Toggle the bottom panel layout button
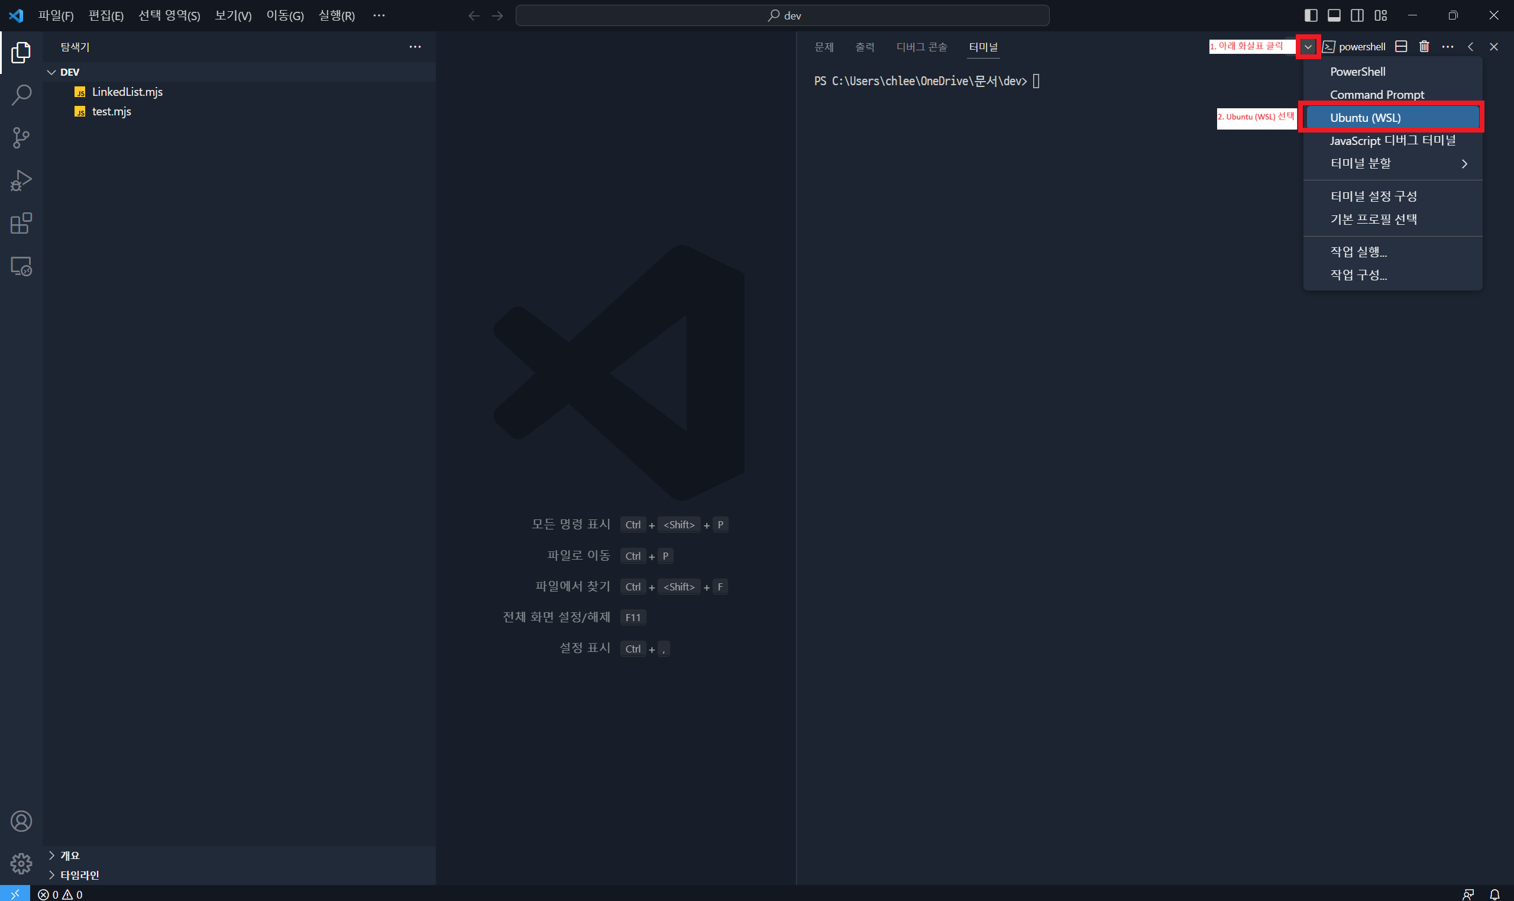The image size is (1514, 901). (x=1334, y=15)
